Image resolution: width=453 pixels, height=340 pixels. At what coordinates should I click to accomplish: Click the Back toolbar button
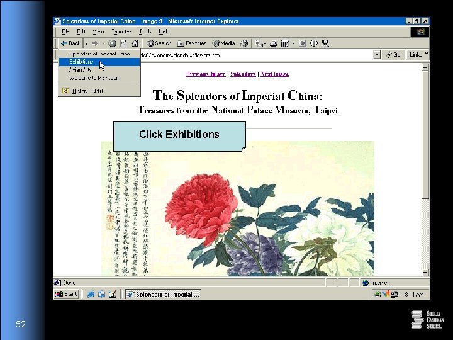(x=70, y=43)
